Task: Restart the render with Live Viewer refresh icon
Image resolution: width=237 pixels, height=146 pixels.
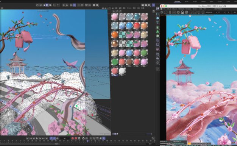Action: click(166, 12)
